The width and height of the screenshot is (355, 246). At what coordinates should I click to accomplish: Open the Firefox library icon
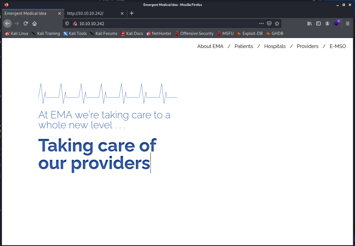pyautogui.click(x=309, y=24)
